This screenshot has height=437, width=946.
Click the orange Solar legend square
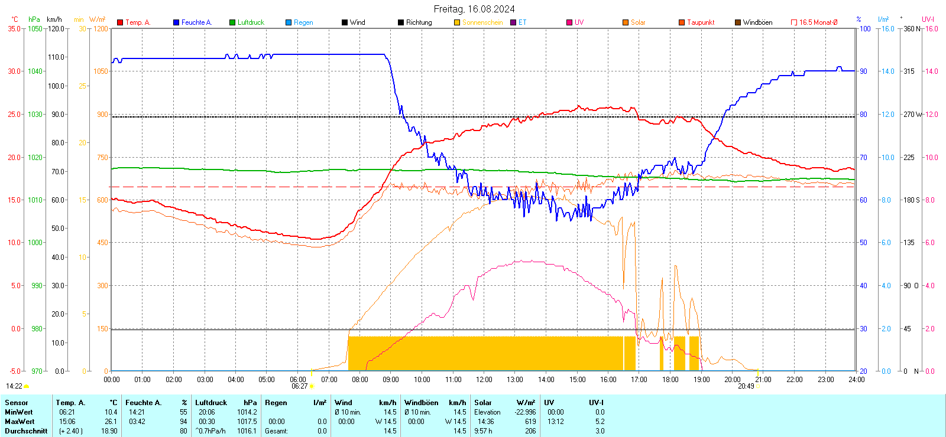coord(626,22)
